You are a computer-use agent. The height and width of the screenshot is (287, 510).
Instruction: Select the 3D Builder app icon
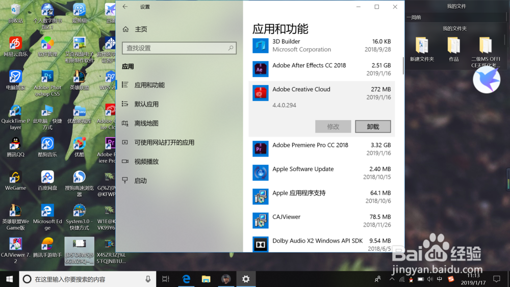(261, 45)
